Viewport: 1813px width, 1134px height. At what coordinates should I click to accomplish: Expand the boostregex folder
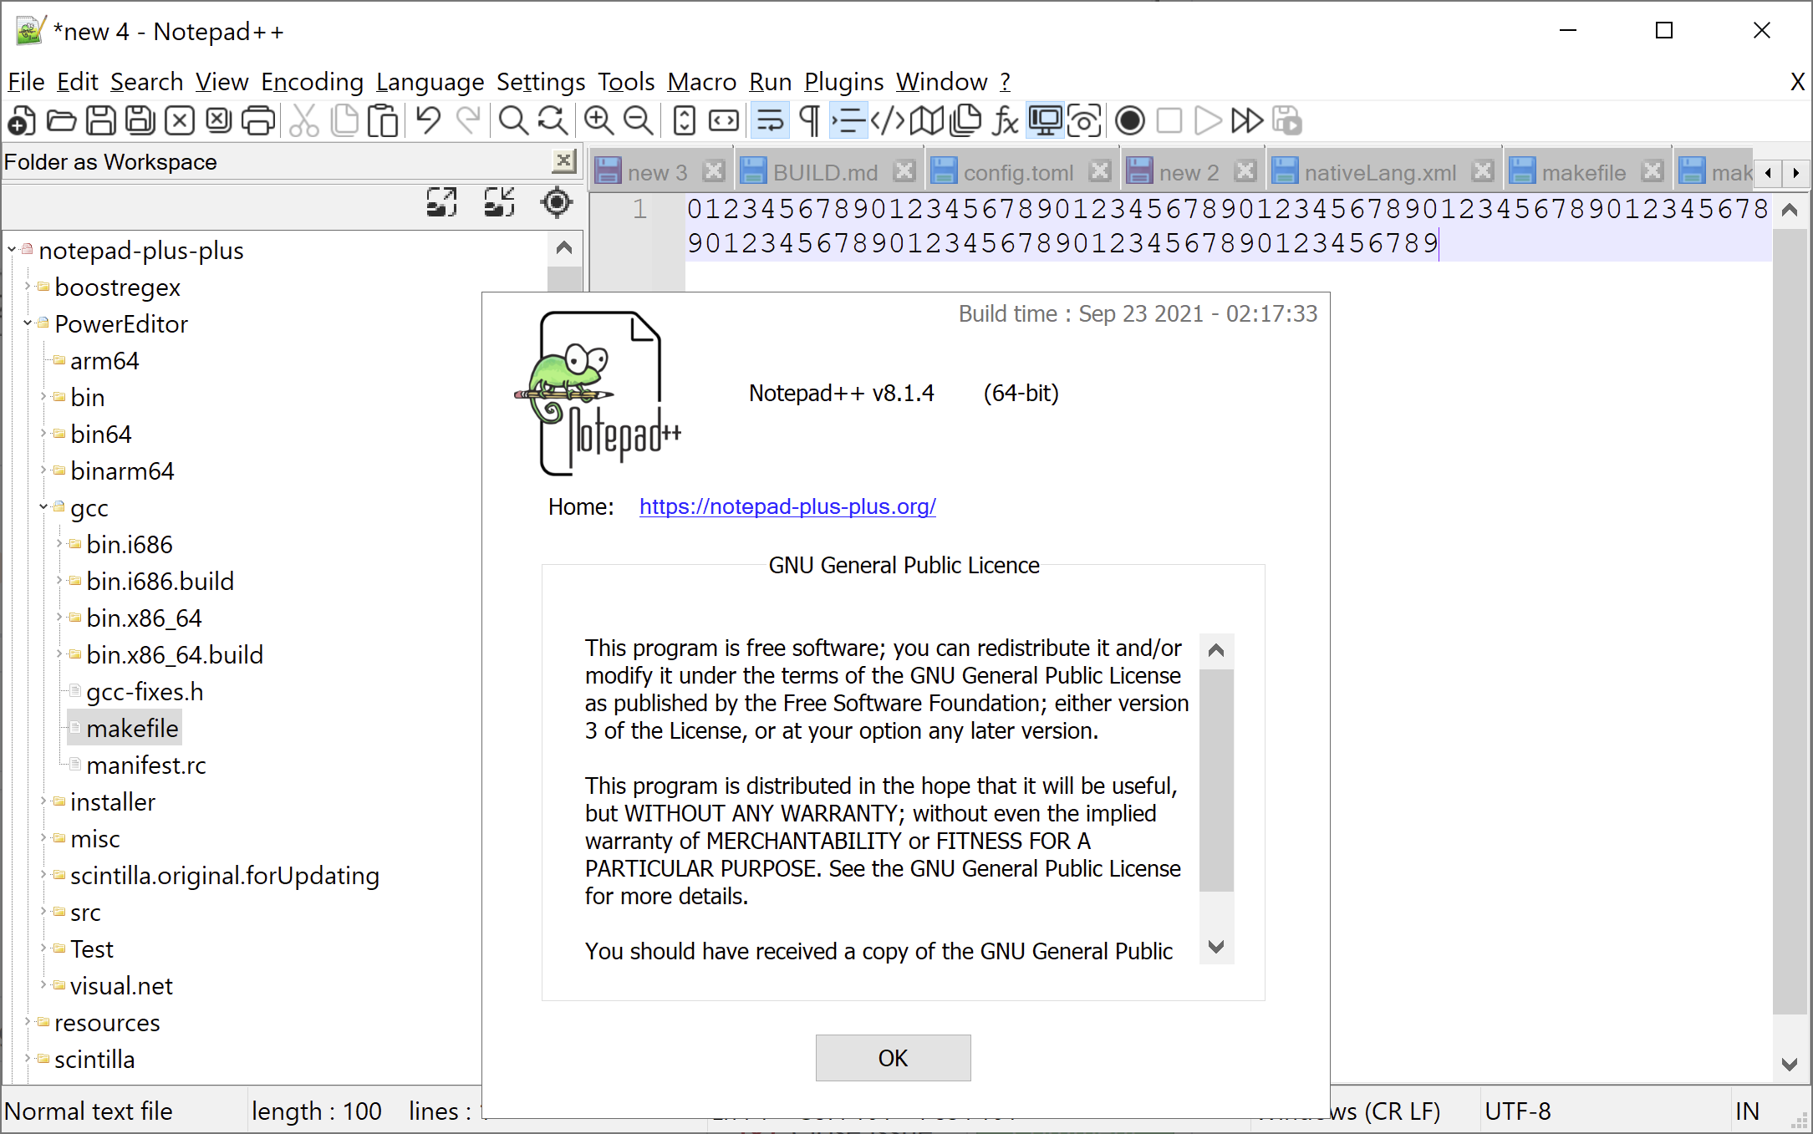pos(28,286)
